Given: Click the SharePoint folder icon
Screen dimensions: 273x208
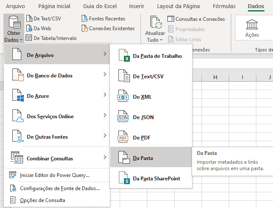Looking at the screenshot, I should [124, 178].
